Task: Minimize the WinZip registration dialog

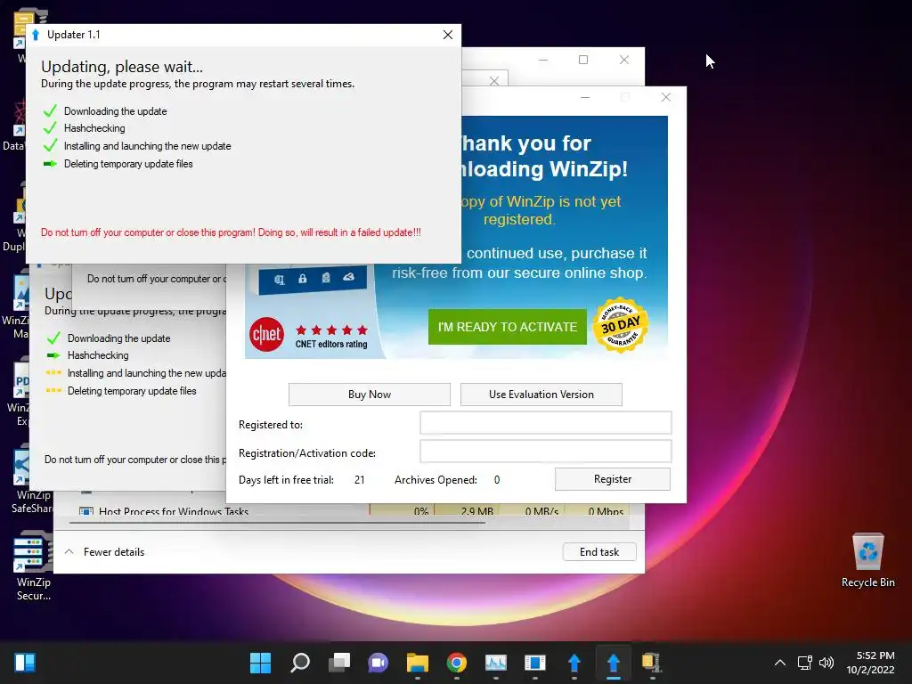Action: 585,97
